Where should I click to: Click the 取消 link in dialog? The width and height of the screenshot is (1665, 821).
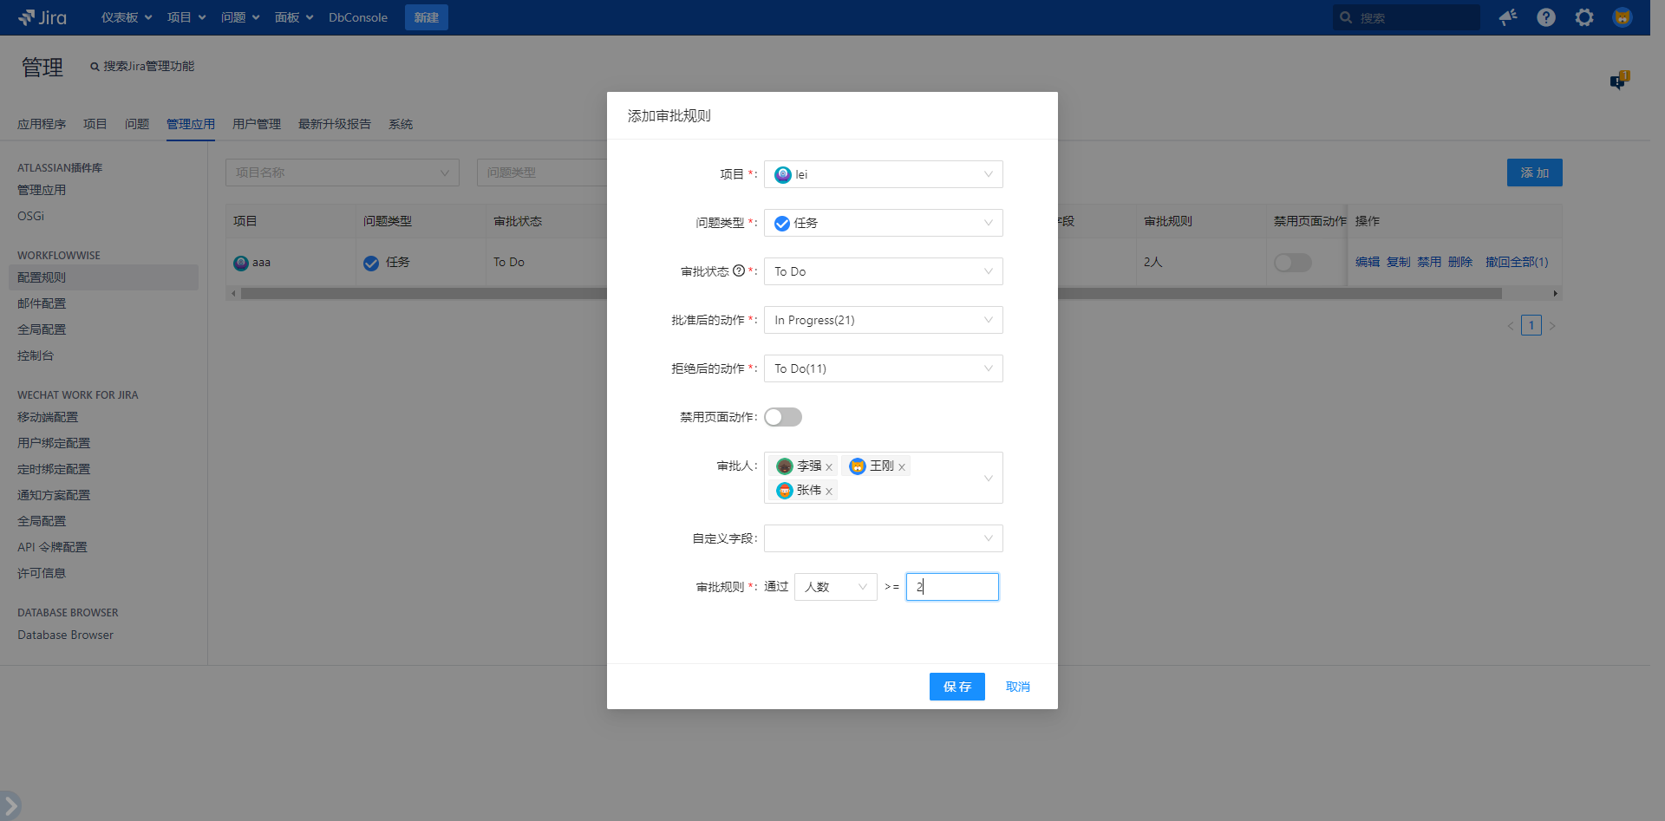click(1017, 687)
